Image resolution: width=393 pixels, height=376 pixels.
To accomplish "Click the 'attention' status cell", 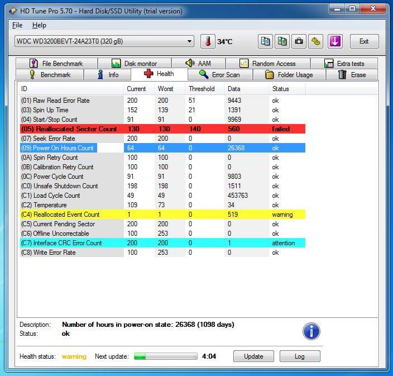I will 284,243.
